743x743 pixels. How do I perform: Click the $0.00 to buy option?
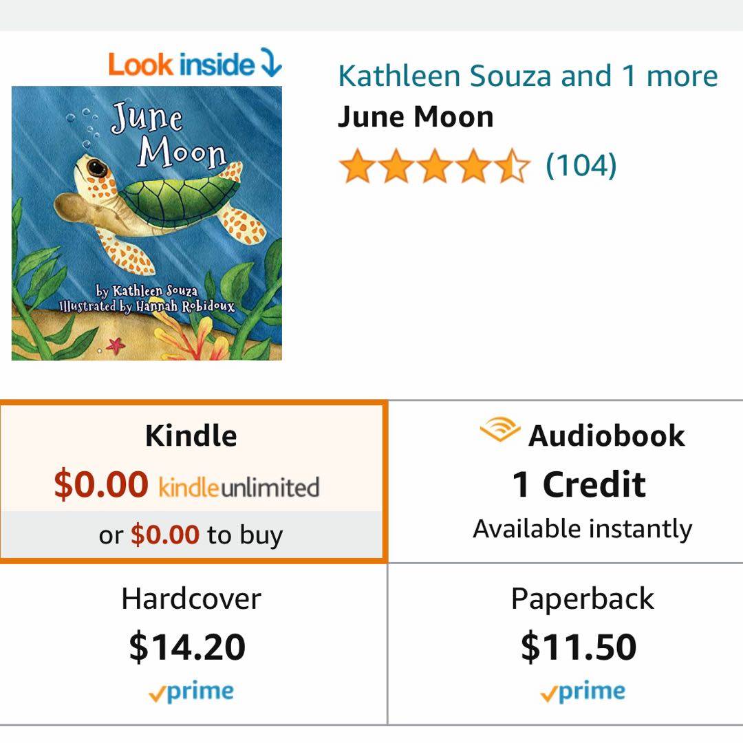pos(191,535)
